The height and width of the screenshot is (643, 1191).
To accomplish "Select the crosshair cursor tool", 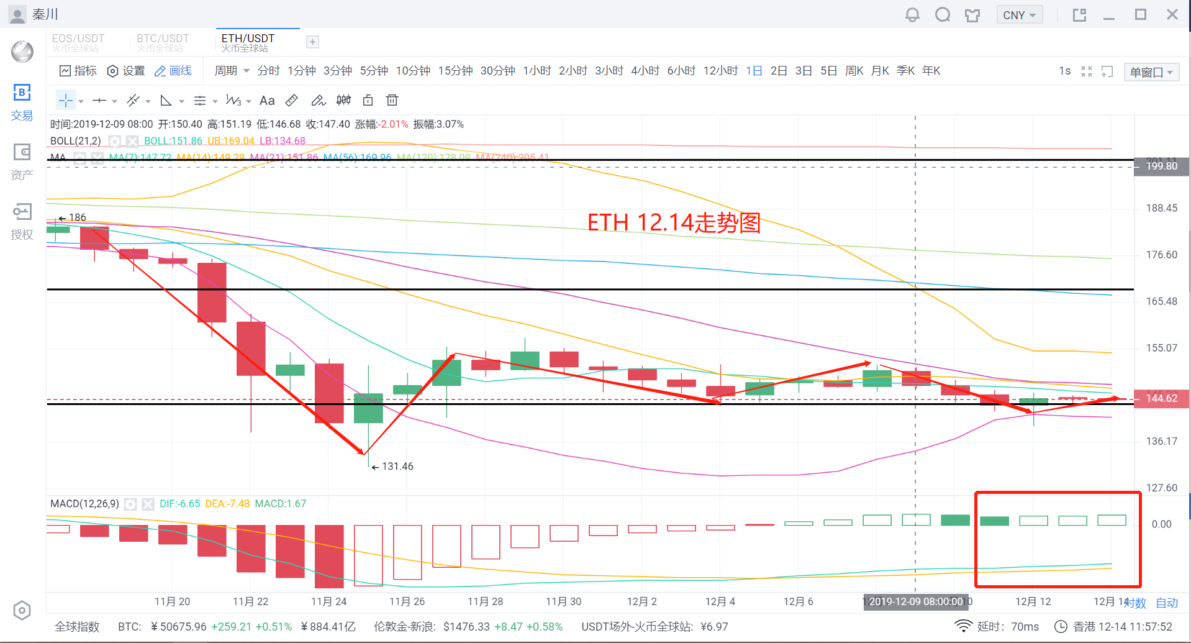I will (66, 100).
